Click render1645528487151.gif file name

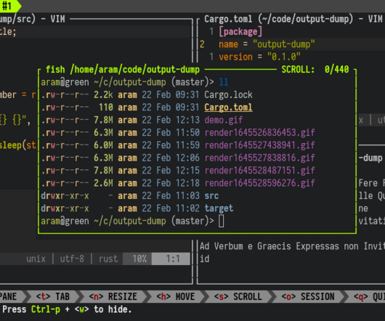point(259,171)
